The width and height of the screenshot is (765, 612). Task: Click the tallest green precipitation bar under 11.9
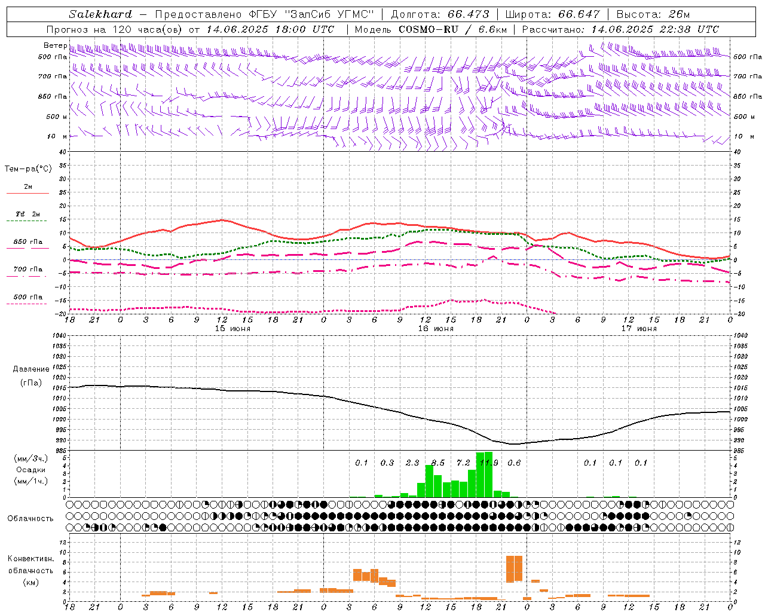pos(489,475)
